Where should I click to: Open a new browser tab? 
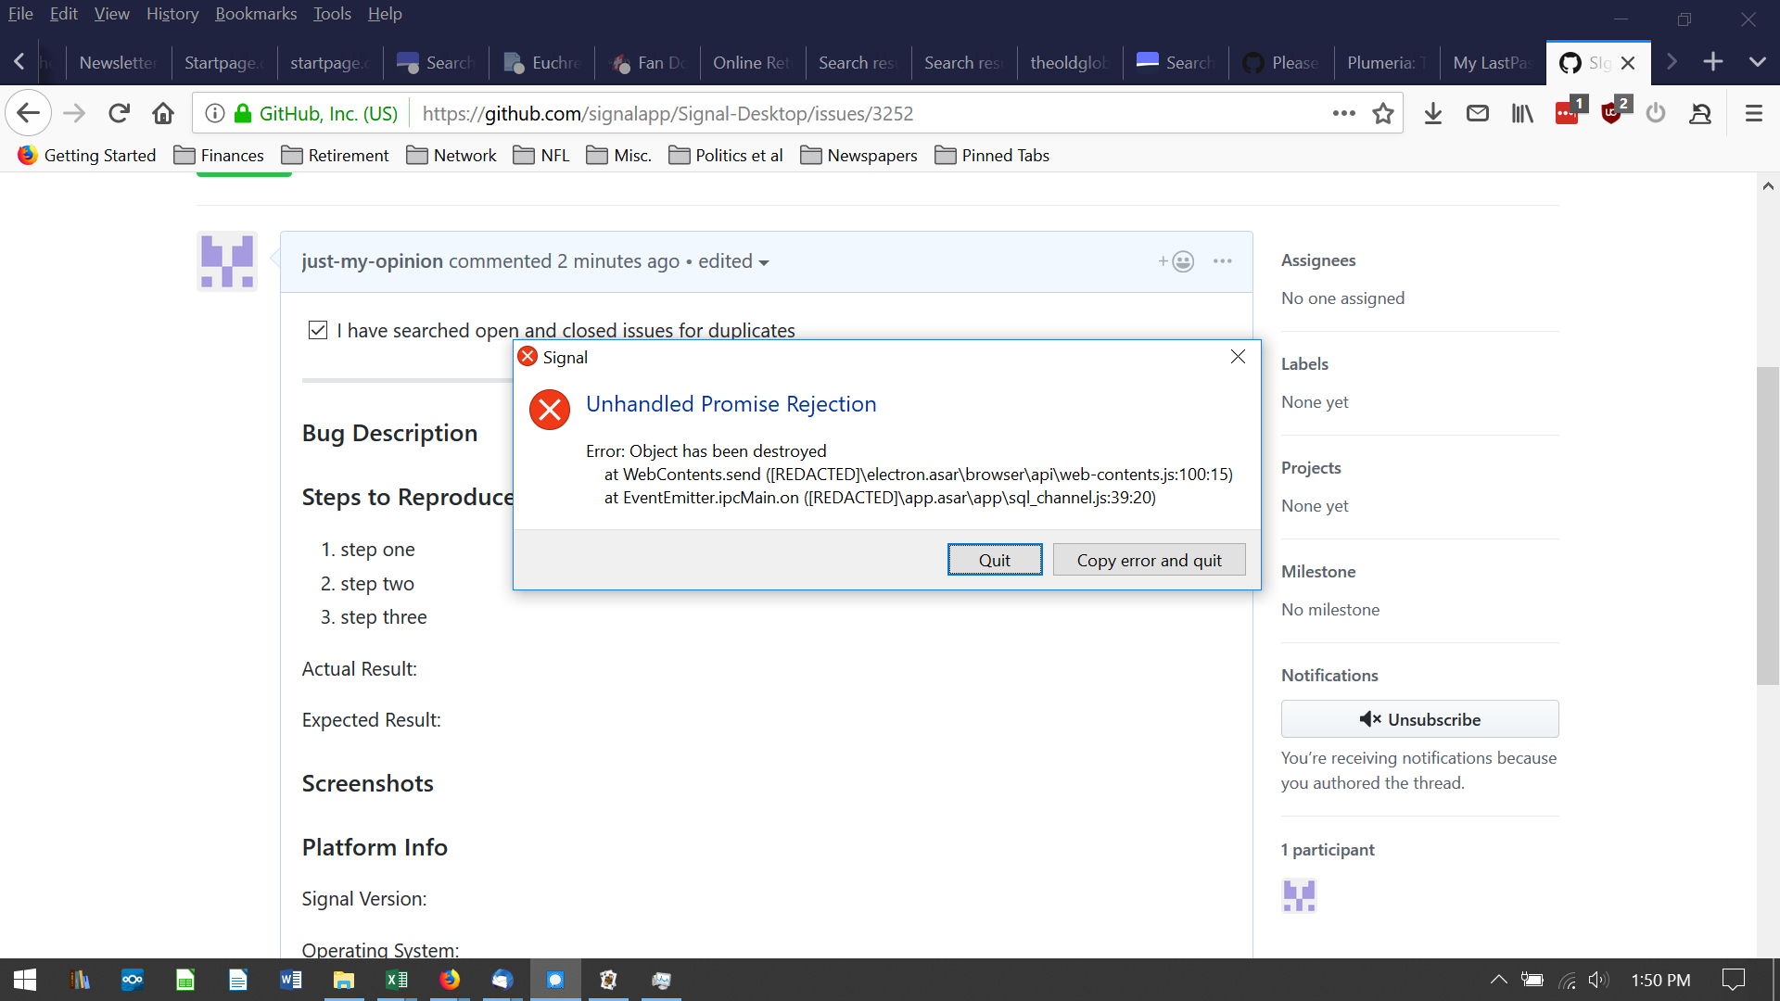point(1713,62)
